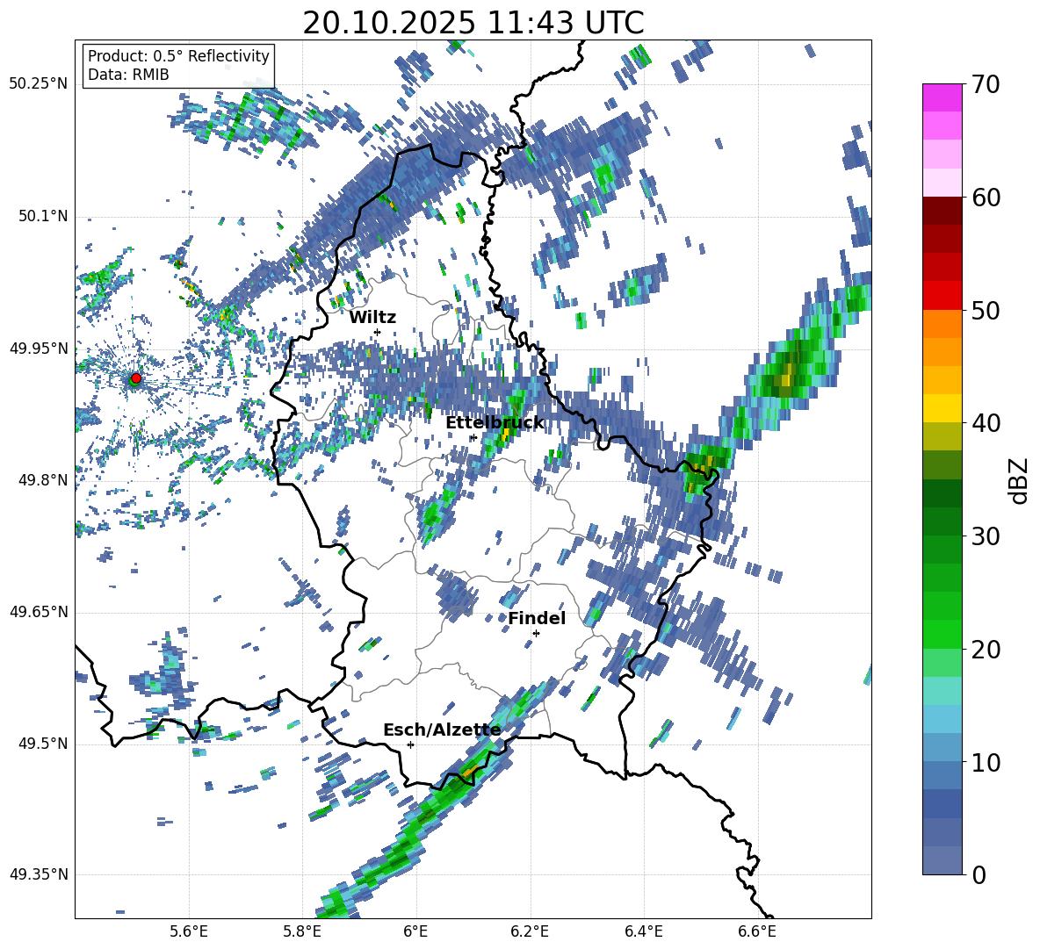Click the 50.1°N latitude label
Viewport: 1040px width, 949px height.
[42, 217]
